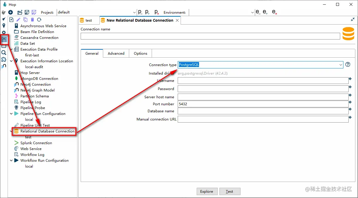Click the New (plus) toolbar icon
The height and width of the screenshot is (198, 358).
11,12
